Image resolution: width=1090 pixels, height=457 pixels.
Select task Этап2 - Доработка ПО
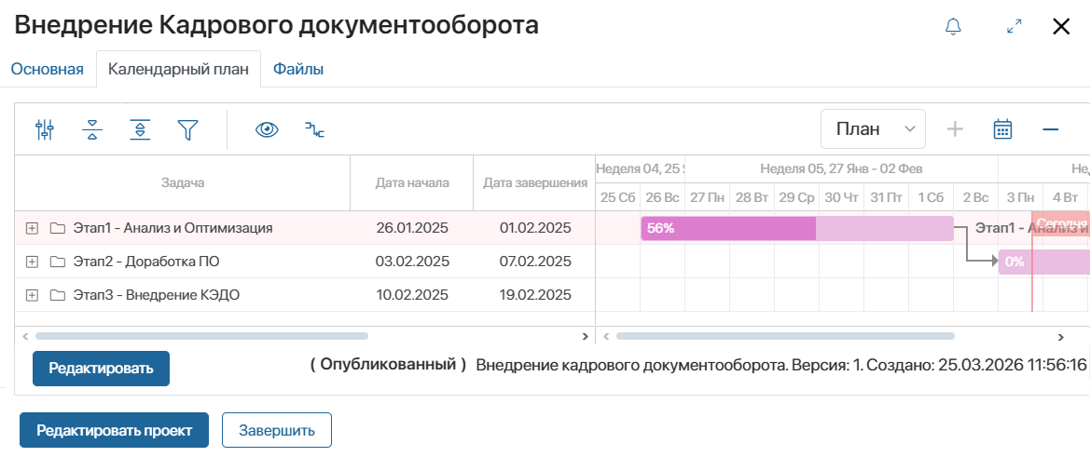pos(146,262)
